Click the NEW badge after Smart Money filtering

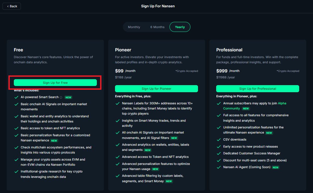tap(169, 181)
